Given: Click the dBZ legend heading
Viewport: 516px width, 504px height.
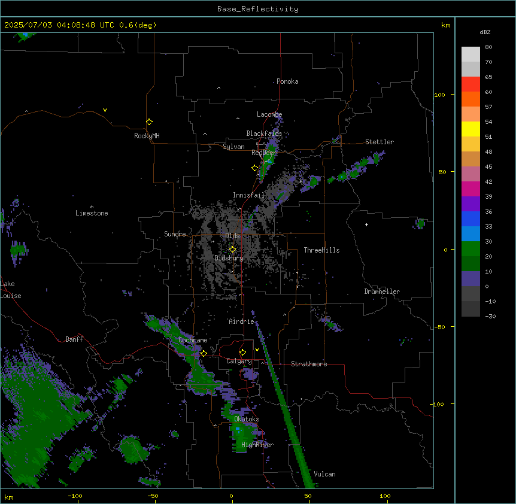Looking at the screenshot, I should [485, 32].
